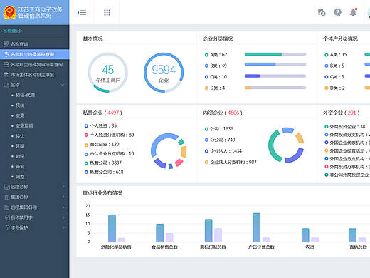Click the 内资企业 donut chart
Viewport: 370px width, 278px height.
coord(286,145)
